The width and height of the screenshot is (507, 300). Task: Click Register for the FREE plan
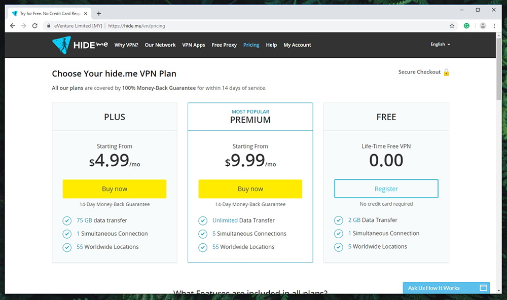coord(386,189)
